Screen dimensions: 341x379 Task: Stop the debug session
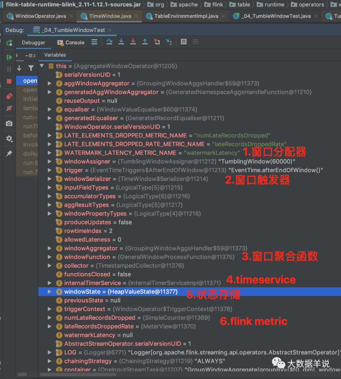point(9,80)
